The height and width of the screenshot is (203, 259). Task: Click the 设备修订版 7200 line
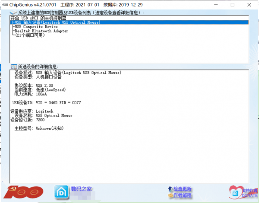click(28, 120)
